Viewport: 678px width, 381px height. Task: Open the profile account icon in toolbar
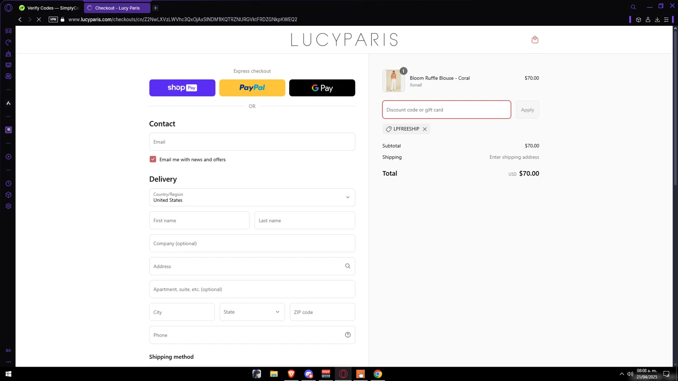point(648,19)
